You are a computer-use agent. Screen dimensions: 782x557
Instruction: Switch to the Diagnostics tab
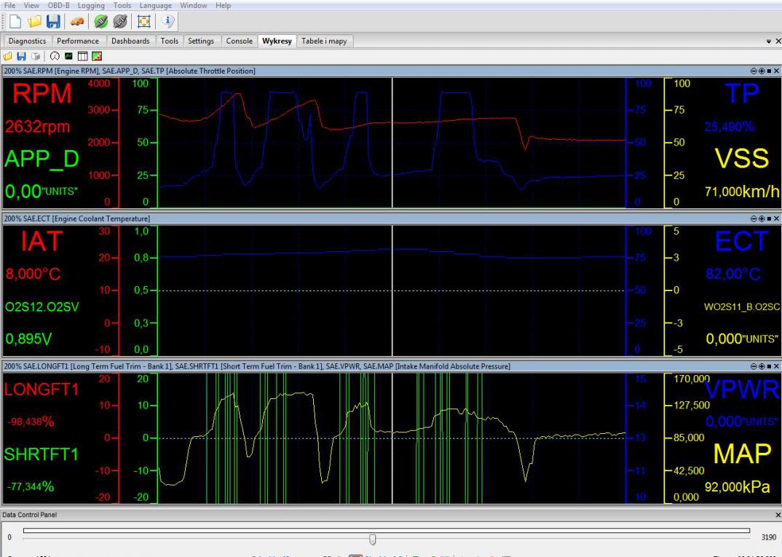coord(28,42)
